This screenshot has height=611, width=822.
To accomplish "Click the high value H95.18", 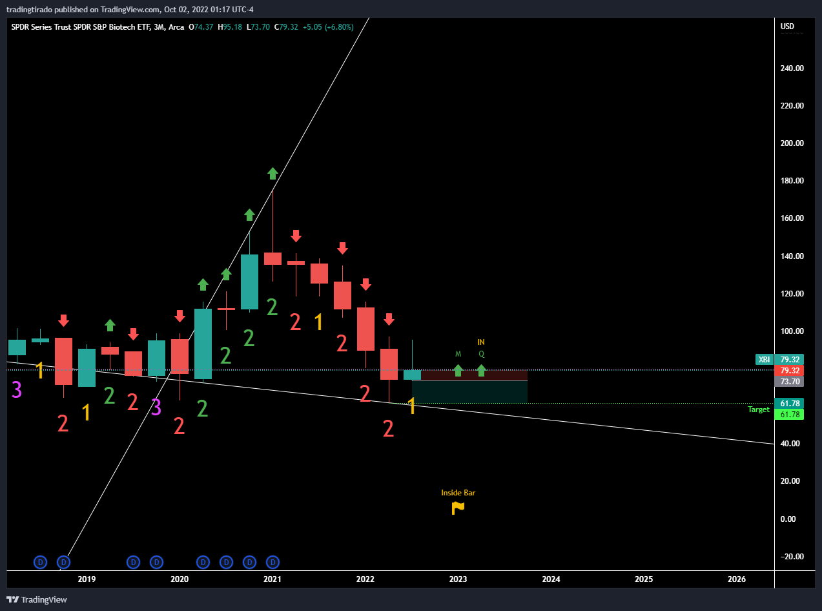I will (x=230, y=26).
